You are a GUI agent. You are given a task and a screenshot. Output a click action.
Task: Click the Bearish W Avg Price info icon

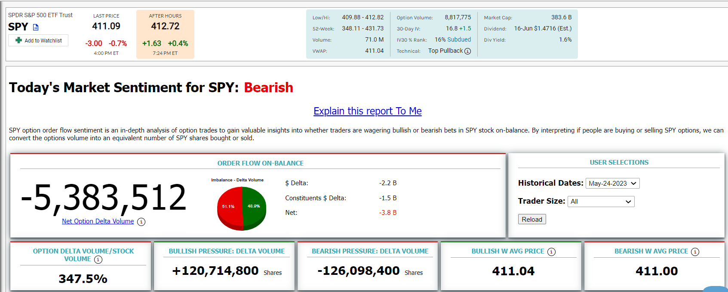[695, 252]
